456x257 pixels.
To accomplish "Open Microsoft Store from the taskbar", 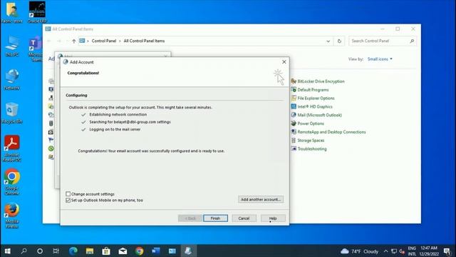I will pos(106,251).
